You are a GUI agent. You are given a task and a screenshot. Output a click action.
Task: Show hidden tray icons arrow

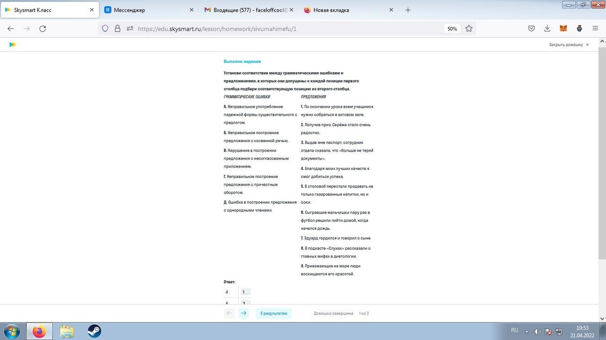(526, 331)
